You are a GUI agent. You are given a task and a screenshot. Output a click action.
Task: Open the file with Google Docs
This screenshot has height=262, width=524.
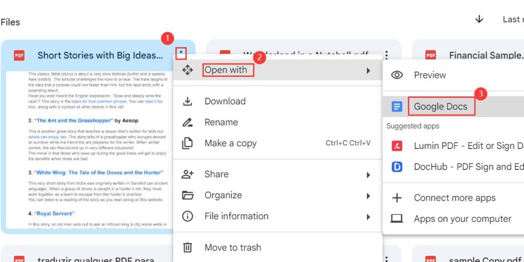tap(453, 106)
